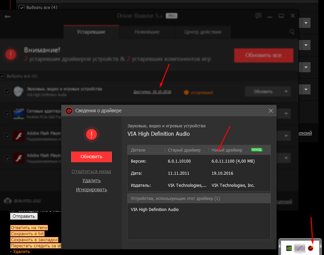Select old driver version 6.0.1.10100
This screenshot has width=324, height=255.
point(179,161)
